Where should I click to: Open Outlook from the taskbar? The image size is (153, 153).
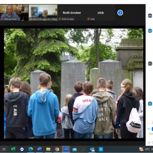point(92,149)
